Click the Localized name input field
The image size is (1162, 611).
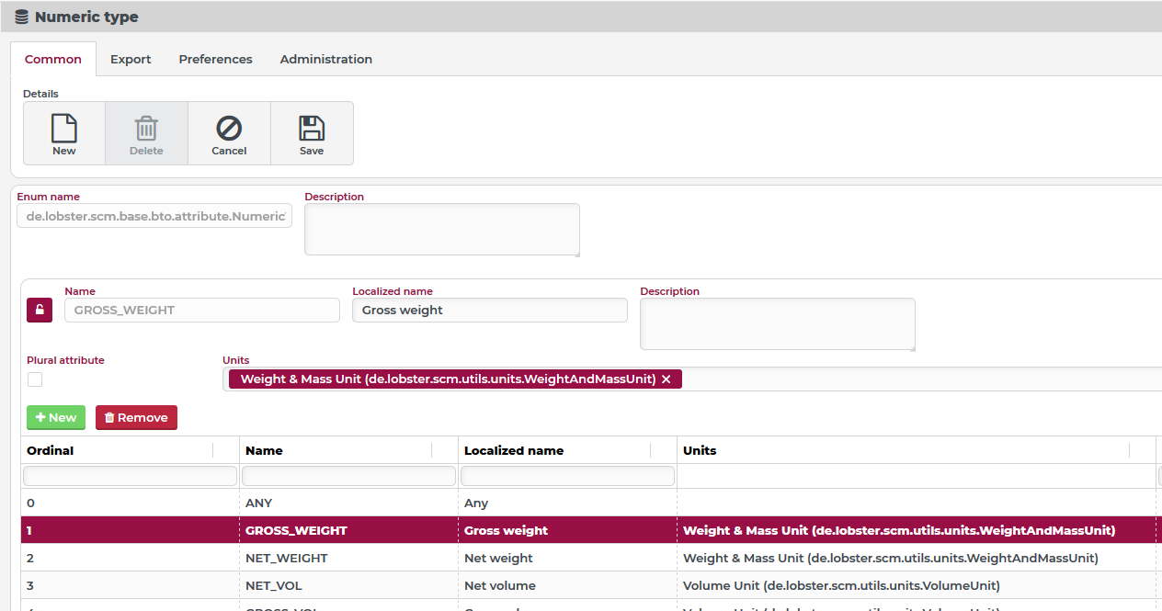(x=489, y=311)
